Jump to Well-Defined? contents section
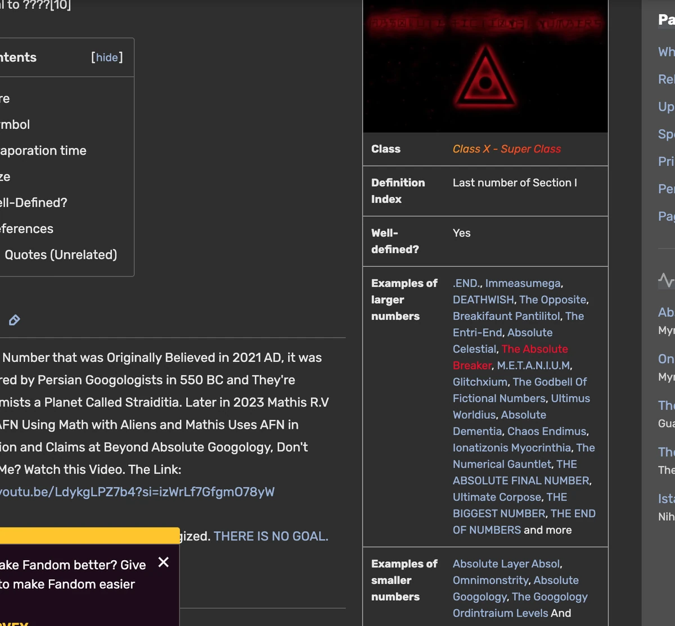The height and width of the screenshot is (626, 675). pyautogui.click(x=34, y=203)
